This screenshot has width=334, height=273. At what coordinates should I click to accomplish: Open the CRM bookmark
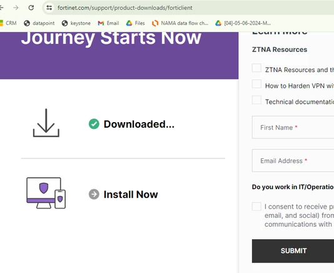coord(8,23)
